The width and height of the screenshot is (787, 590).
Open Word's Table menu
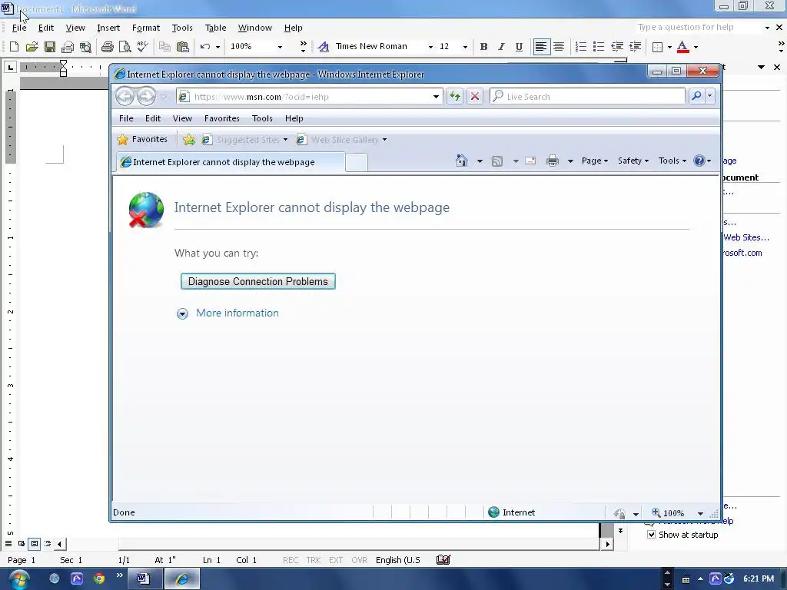pyautogui.click(x=215, y=28)
